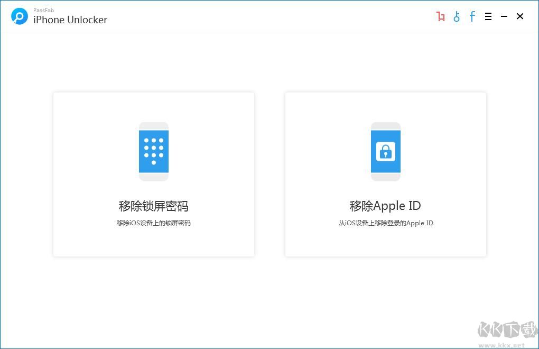Click subtitle 从iOS设备上移除登录的Apple ID
Image resolution: width=539 pixels, height=349 pixels.
385,223
